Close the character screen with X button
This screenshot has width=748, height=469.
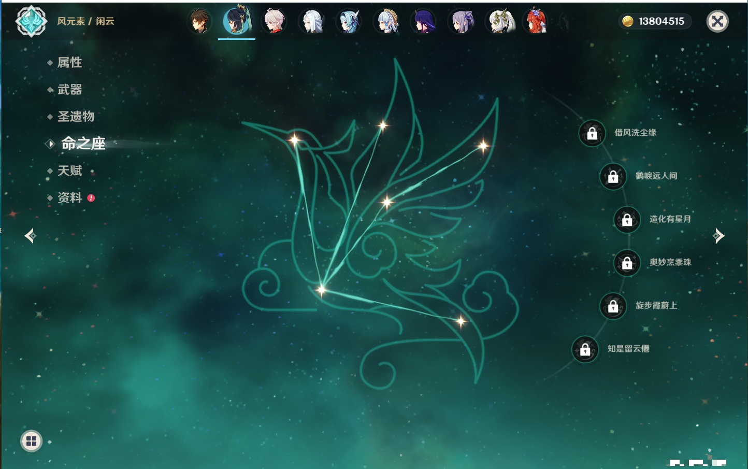click(717, 21)
